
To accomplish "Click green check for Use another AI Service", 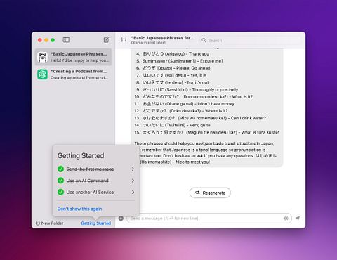I will [60, 192].
